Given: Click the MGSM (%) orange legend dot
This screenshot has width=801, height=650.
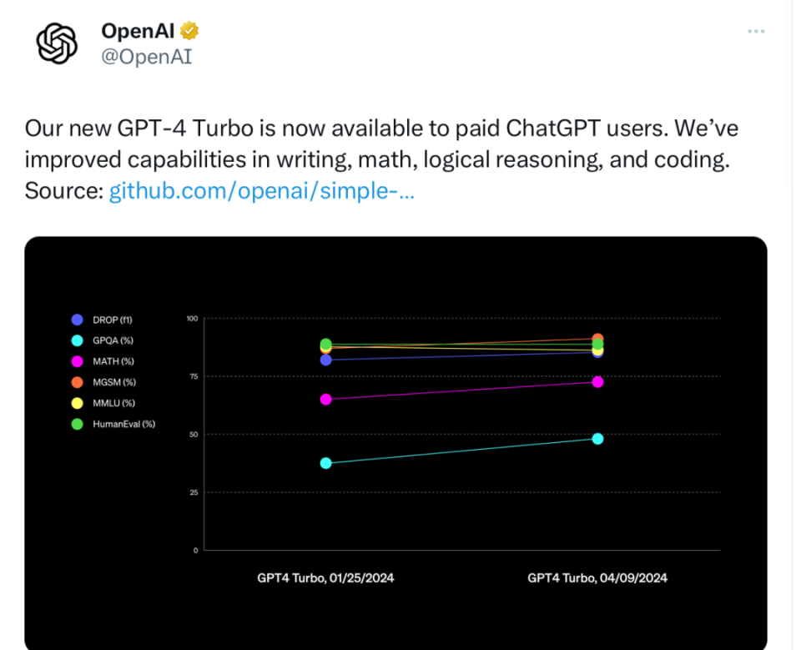Looking at the screenshot, I should pyautogui.click(x=78, y=382).
